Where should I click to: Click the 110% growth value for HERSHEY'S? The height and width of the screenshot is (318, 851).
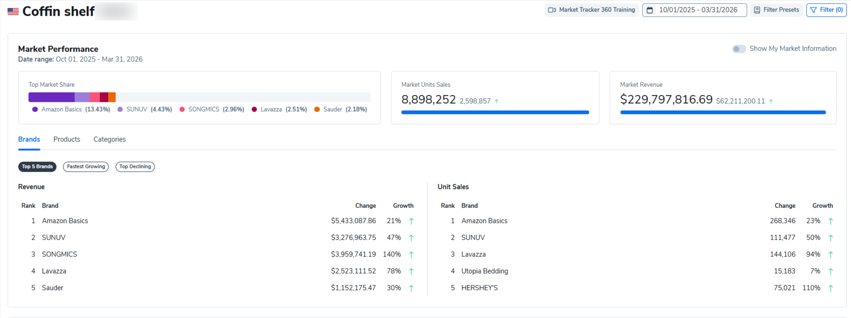point(811,288)
